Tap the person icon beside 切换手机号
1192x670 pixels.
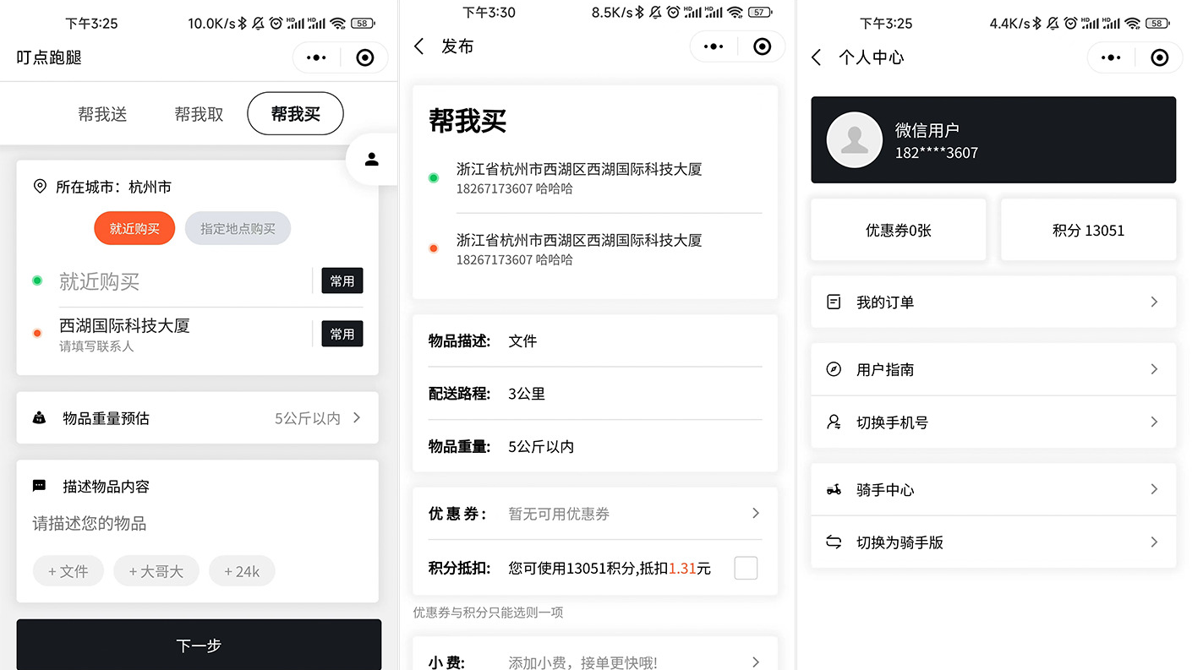click(x=834, y=422)
